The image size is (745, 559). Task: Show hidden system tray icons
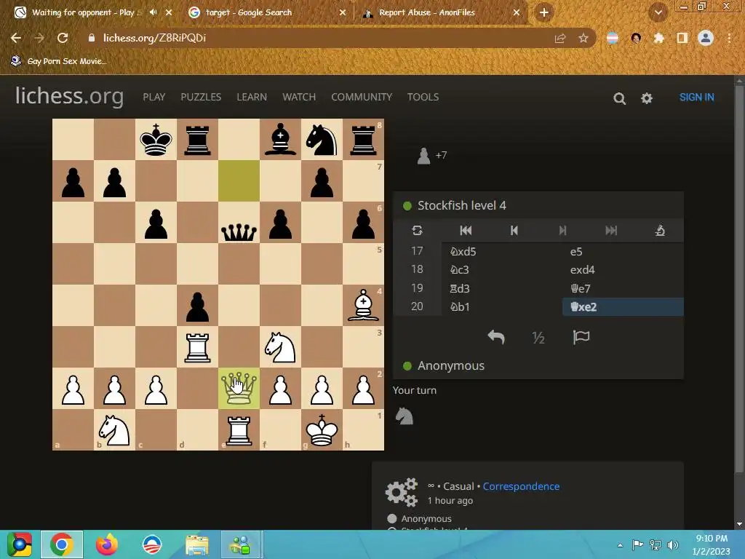pos(620,545)
